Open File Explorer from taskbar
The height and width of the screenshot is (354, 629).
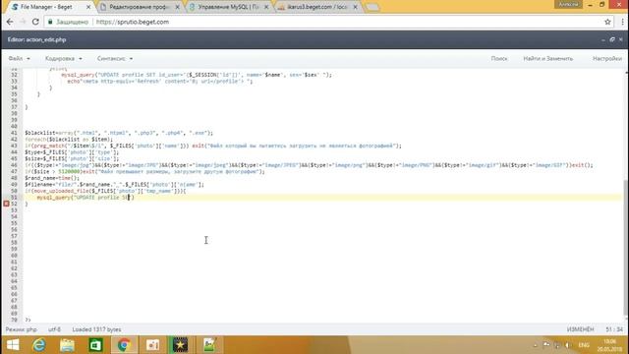point(67,345)
